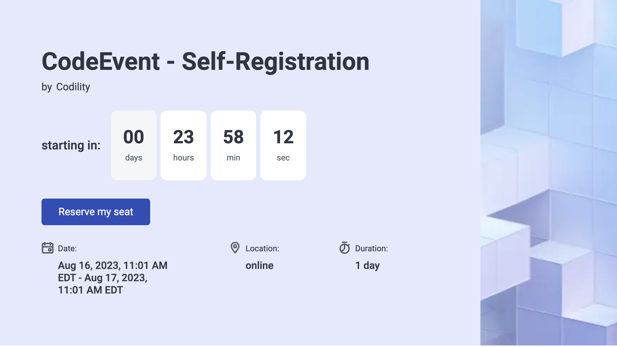Click the calendar icon beside Date

48,248
